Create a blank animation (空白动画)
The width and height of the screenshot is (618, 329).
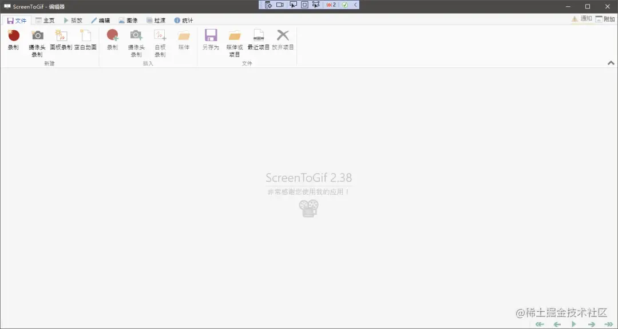point(85,40)
